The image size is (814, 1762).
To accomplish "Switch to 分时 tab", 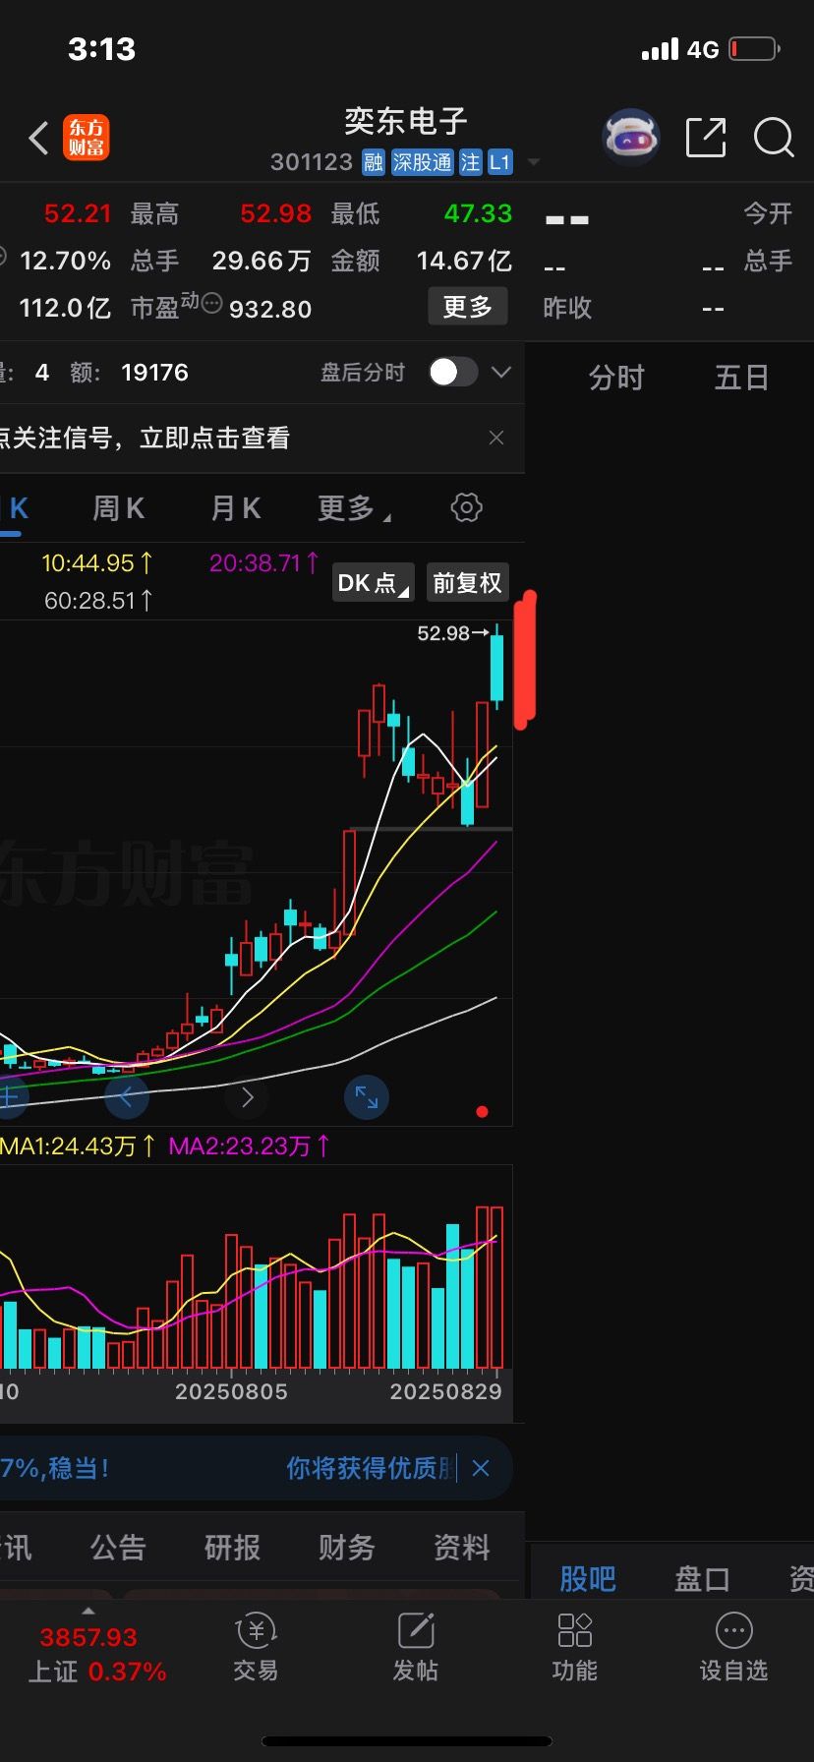I will pyautogui.click(x=615, y=378).
